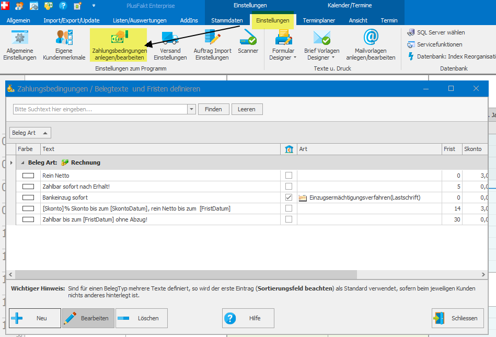The width and height of the screenshot is (496, 337).
Task: Toggle bank checkbox for Zahlbar sofort nach Erhalt
Action: [289, 186]
